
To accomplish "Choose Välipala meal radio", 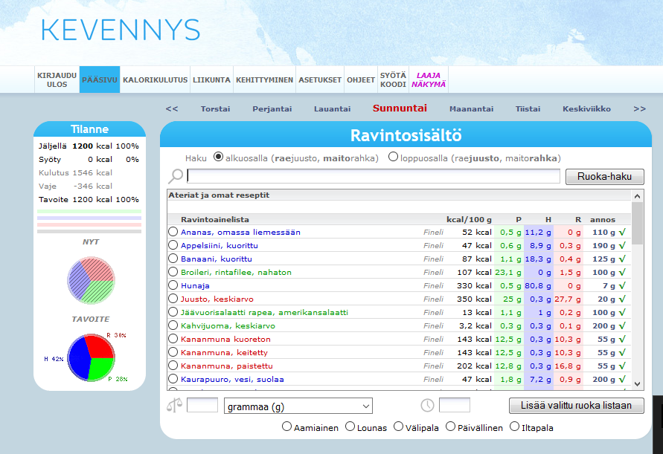I will (398, 427).
